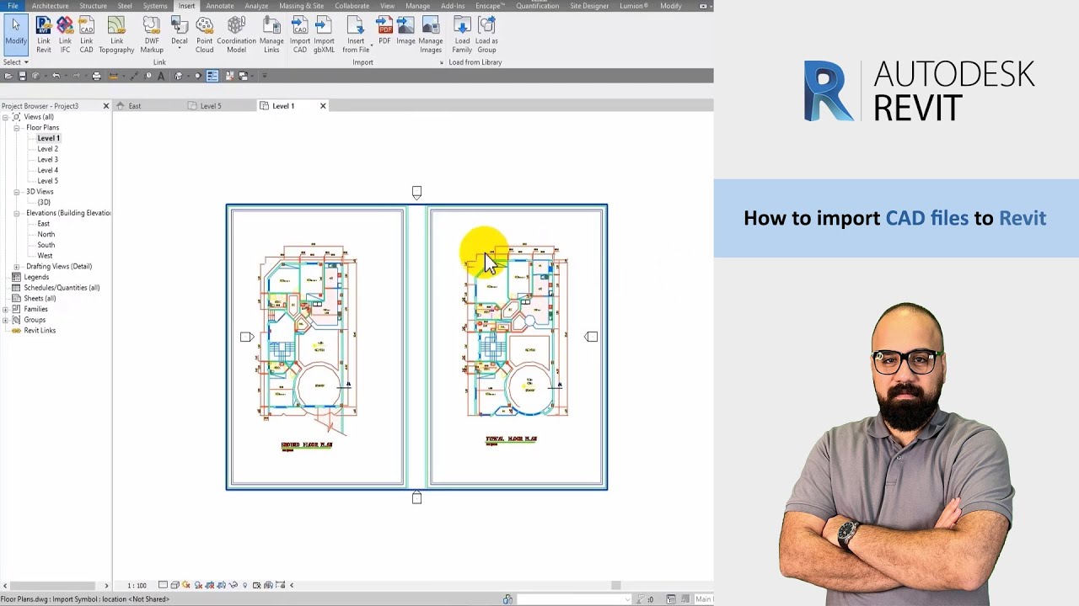Click the Undo arrow in quick access toolbar
This screenshot has height=606, width=1079.
[56, 76]
